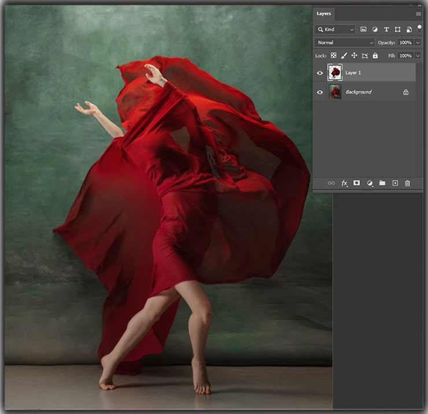Prevent auto-nesting into artboards lock
The image size is (428, 414).
(x=365, y=56)
